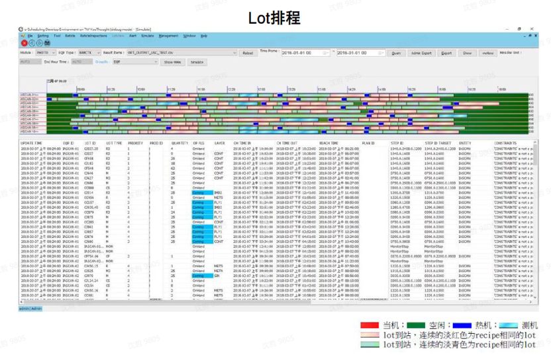Image resolution: width=551 pixels, height=359 pixels.
Task: Click the Show 999k button
Action: point(173,62)
